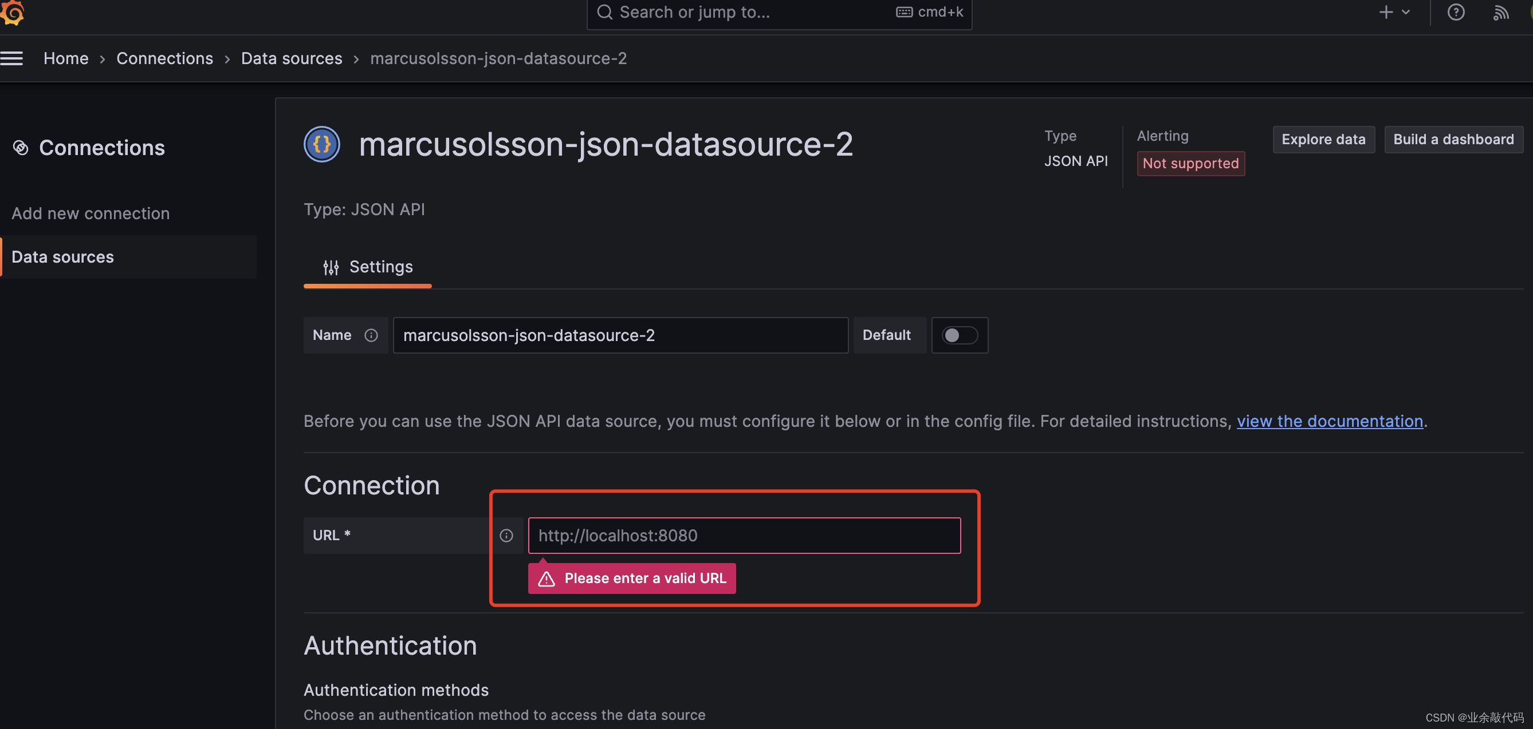Click the news feed icon top right
Screen dimensions: 1533x729
coord(1501,13)
